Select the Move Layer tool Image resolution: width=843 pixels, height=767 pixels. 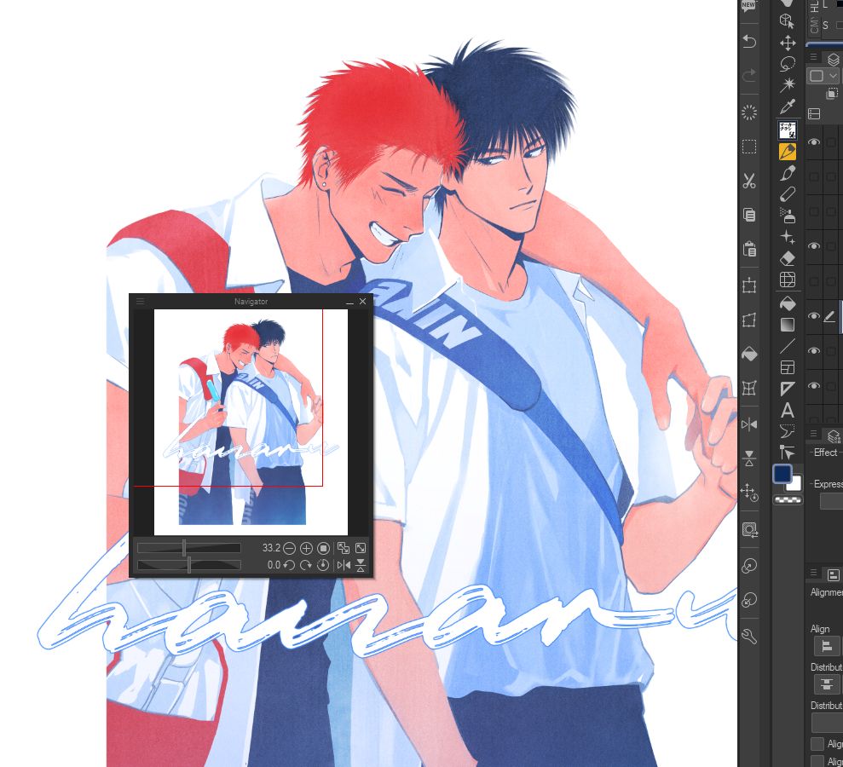tap(788, 43)
